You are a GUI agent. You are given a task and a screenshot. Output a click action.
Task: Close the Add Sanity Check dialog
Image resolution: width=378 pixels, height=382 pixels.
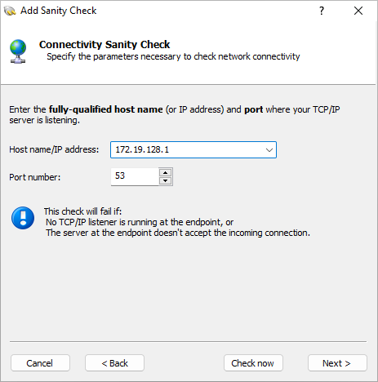click(x=358, y=11)
